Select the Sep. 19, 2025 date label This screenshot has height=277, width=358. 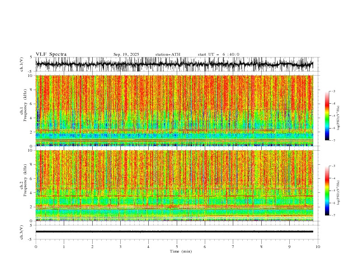(126, 54)
